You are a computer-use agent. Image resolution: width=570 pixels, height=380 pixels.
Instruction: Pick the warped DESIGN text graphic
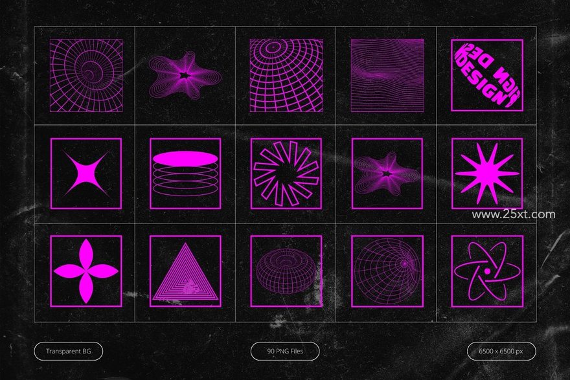(487, 76)
